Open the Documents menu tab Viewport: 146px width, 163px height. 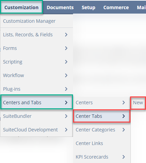[x=60, y=7]
